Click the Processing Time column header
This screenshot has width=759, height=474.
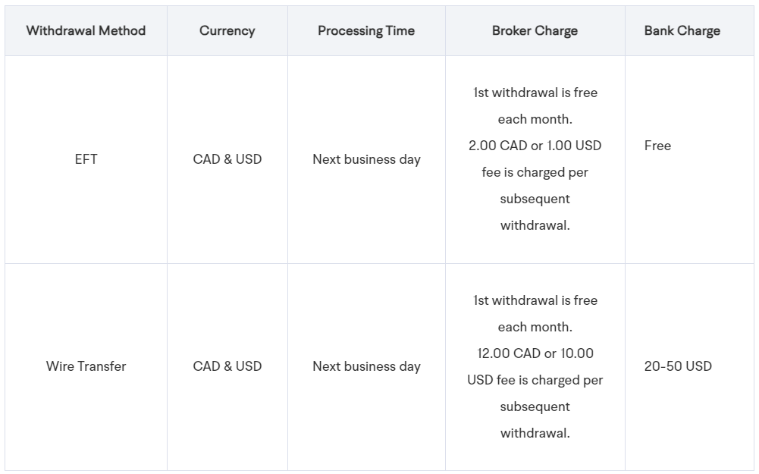click(366, 30)
